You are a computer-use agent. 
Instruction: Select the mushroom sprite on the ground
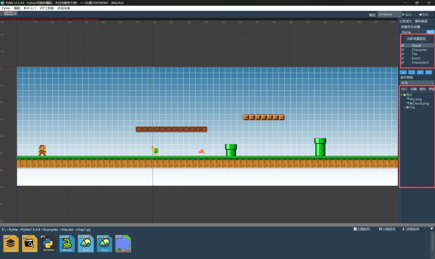[201, 152]
